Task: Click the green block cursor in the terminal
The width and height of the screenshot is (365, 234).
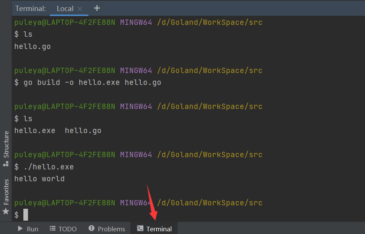Action: [26, 214]
